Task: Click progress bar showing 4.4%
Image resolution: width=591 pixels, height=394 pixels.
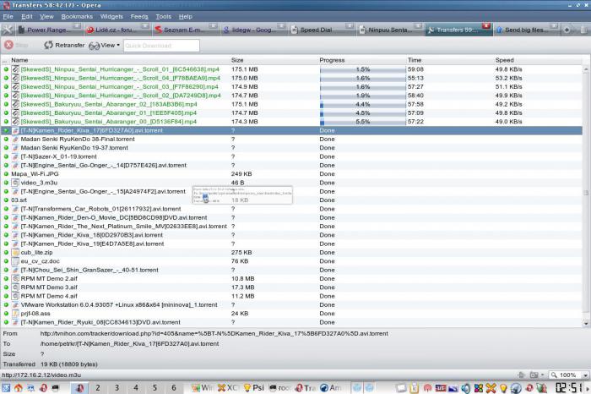Action: [362, 105]
